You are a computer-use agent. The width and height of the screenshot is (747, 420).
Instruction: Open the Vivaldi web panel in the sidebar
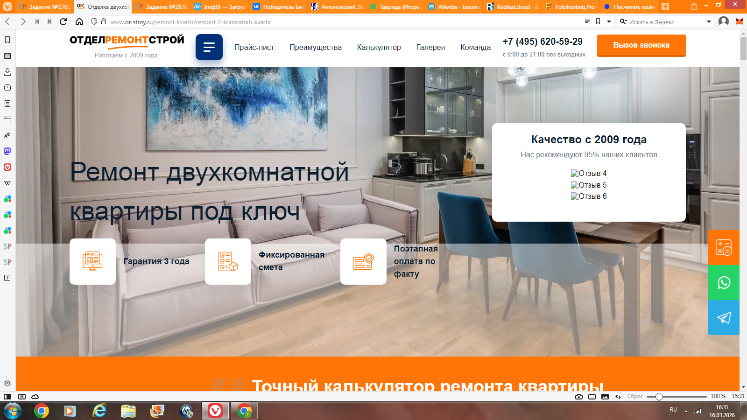(x=7, y=167)
